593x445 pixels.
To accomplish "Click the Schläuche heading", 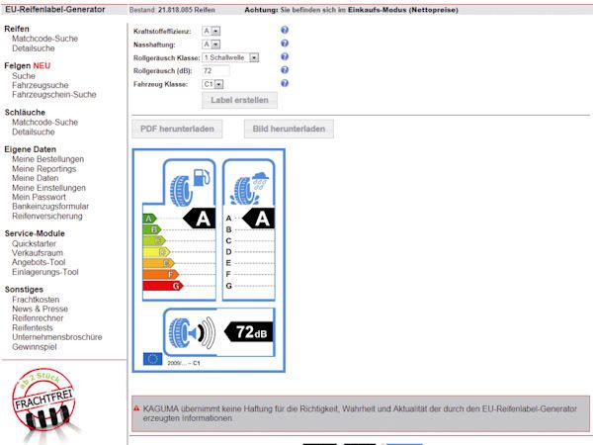I will [x=25, y=113].
